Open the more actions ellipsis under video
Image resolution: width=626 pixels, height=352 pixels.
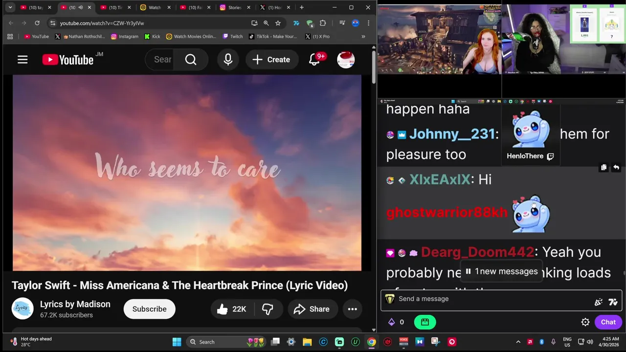tap(352, 309)
